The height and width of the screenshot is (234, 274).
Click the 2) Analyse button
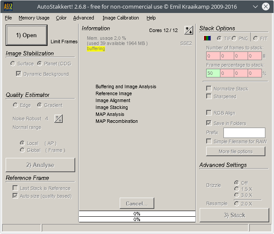click(x=40, y=165)
